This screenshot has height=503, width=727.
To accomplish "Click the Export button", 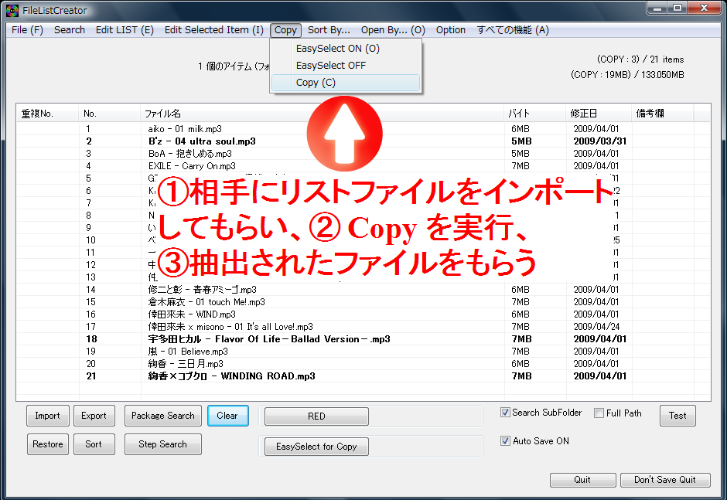I will tap(94, 416).
